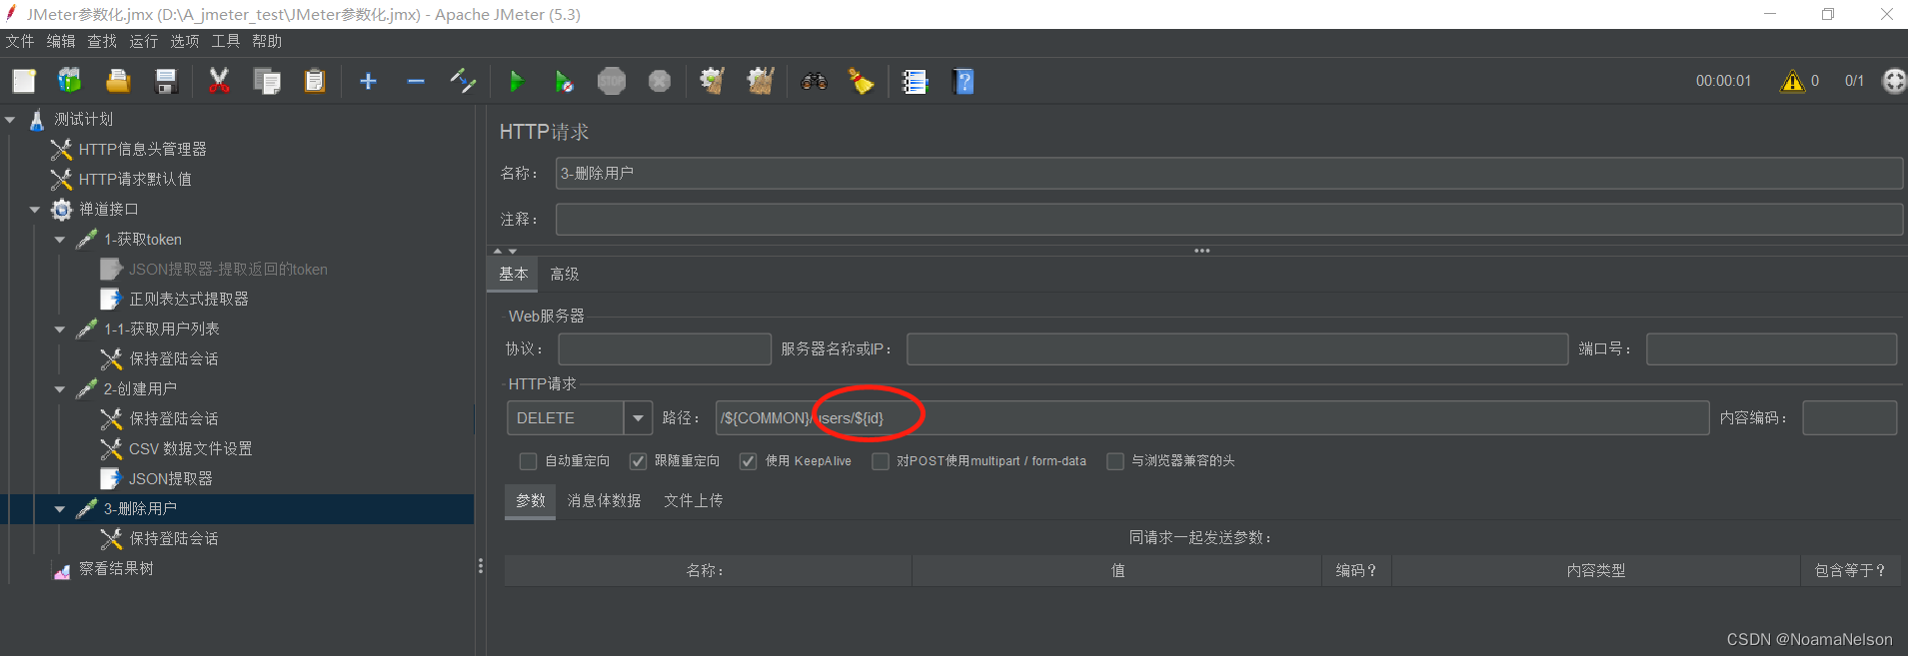Select 察看结果树 listener in tree
Image resolution: width=1908 pixels, height=656 pixels.
point(116,569)
